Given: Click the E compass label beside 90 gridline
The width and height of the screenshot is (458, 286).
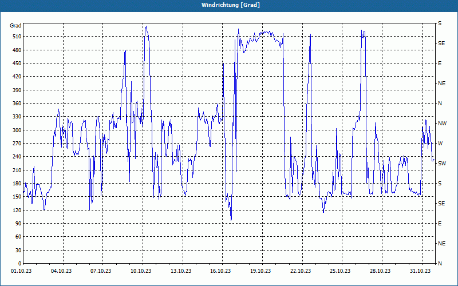Looking at the screenshot, I should pyautogui.click(x=440, y=224).
